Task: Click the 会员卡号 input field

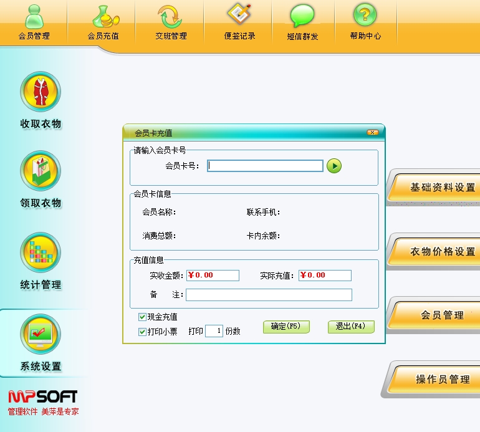Action: coord(265,166)
